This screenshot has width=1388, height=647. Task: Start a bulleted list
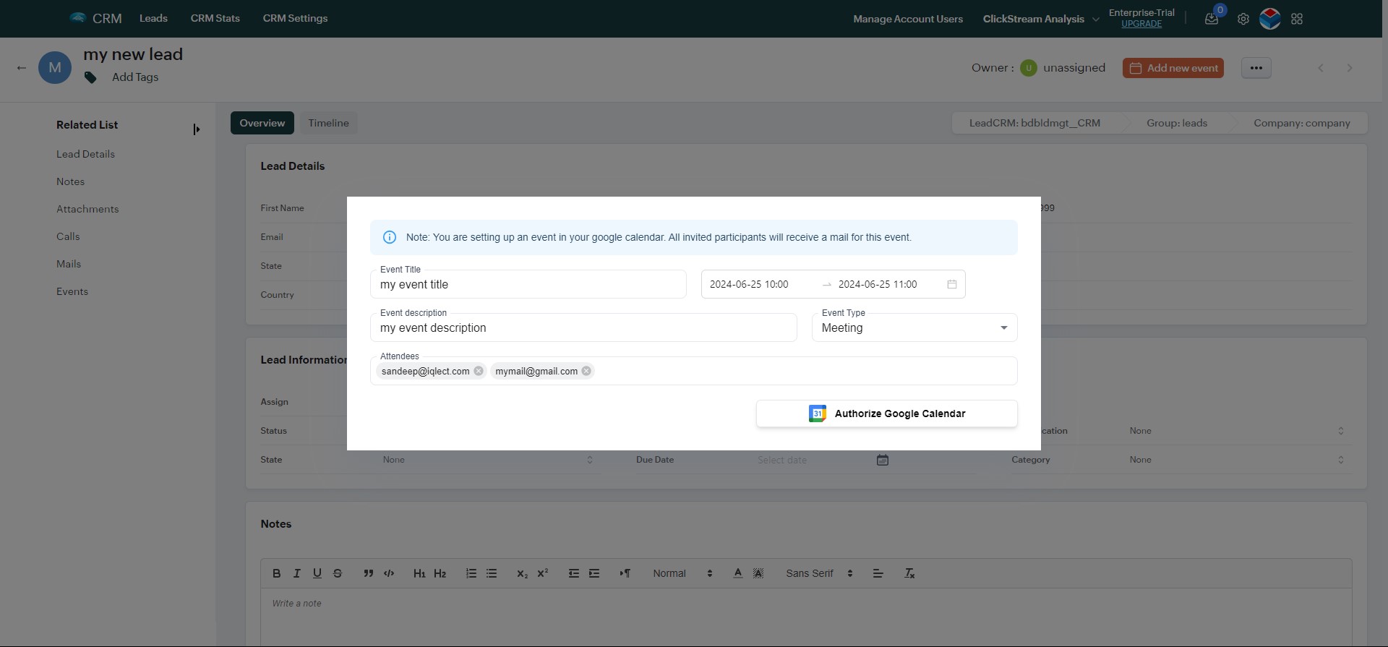click(x=492, y=573)
